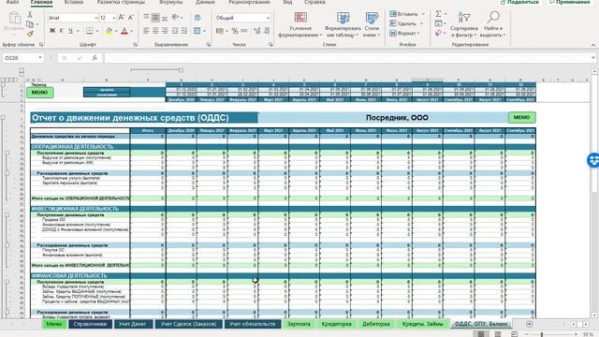Open font size 12 dropdown
This screenshot has width=599, height=337.
114,18
